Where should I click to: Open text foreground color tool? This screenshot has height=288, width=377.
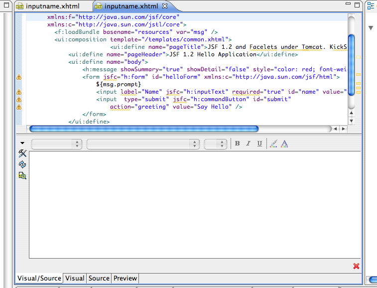coord(284,144)
